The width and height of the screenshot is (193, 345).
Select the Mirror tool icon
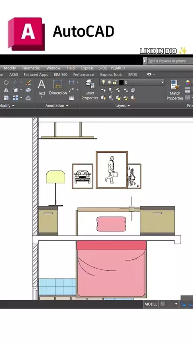[x=6, y=90]
